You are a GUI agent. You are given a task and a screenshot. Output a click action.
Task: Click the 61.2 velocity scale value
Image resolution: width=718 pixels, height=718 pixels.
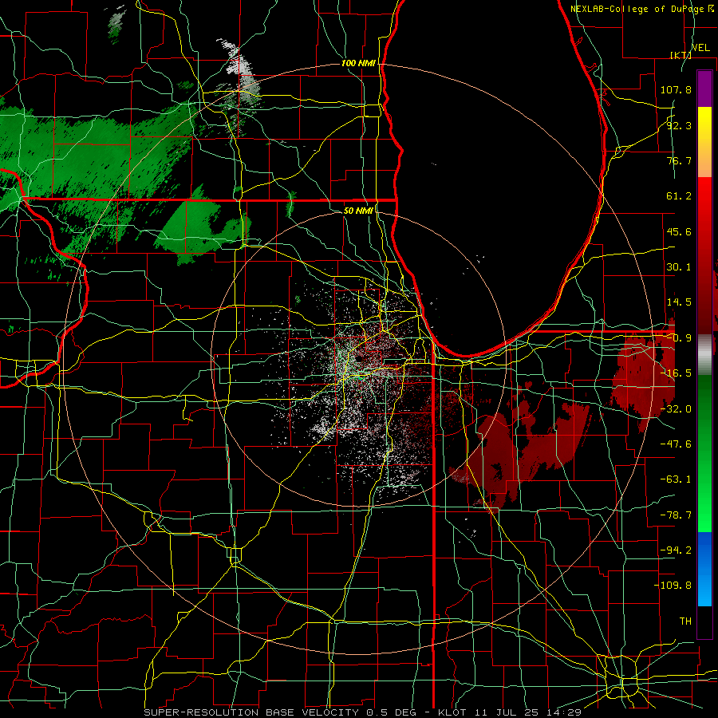coord(679,196)
